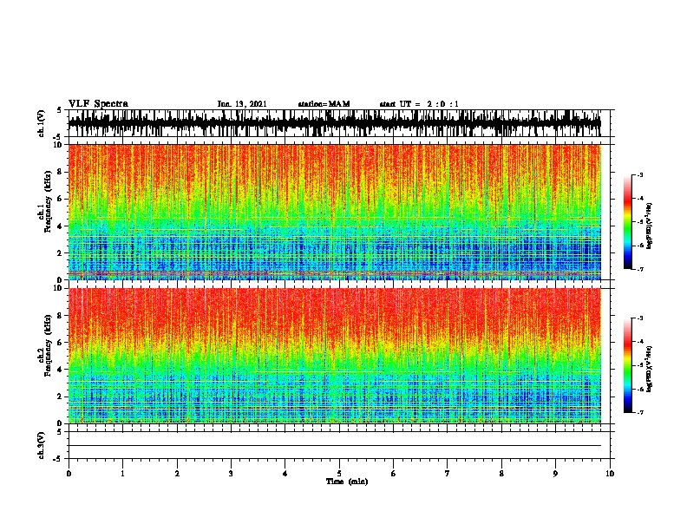Click the time-axis tick label "4"
The image size is (687, 531).
pos(285,474)
